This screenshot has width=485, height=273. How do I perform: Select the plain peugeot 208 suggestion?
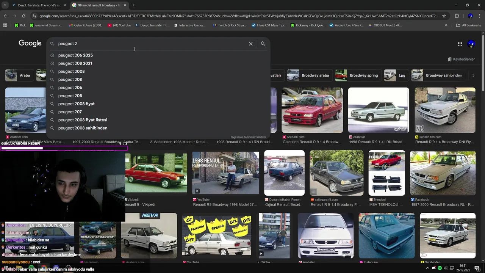[x=158, y=80]
